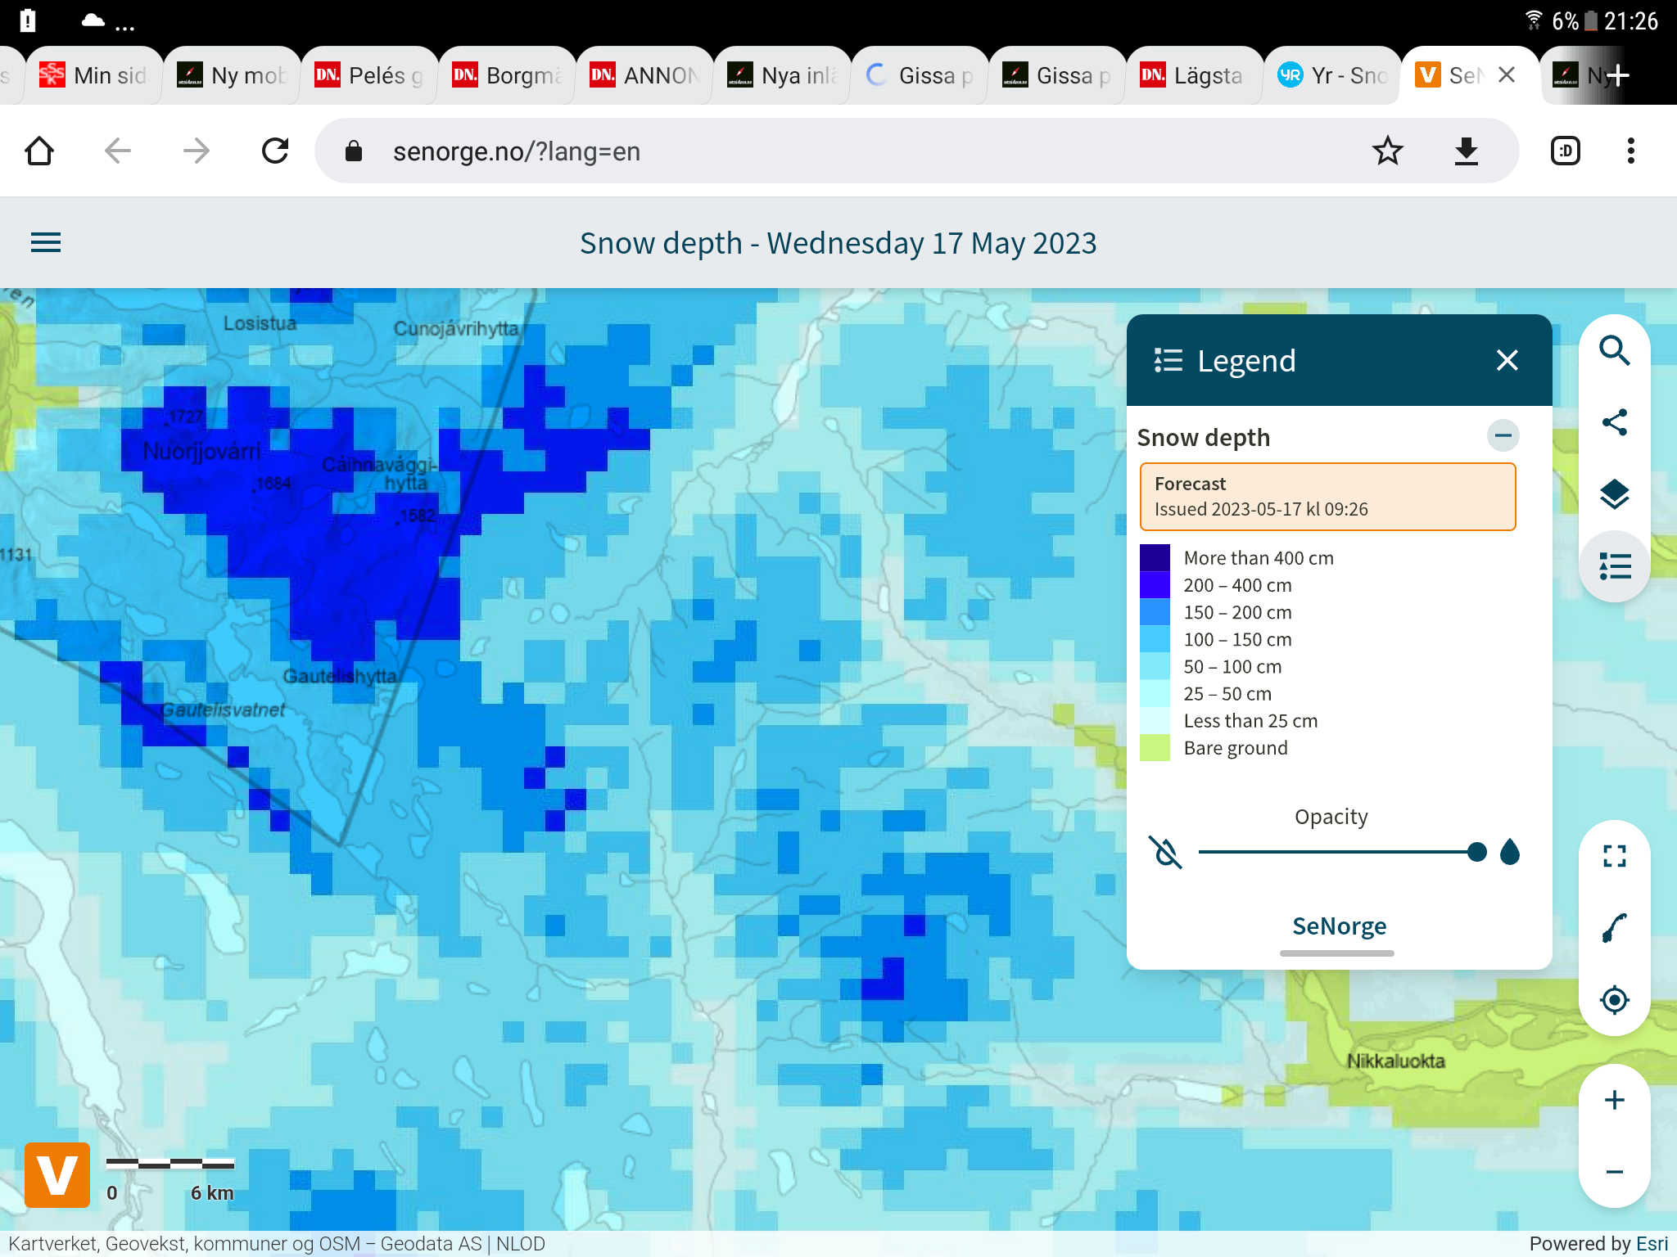The image size is (1677, 1257).
Task: Switch to the 'Borgm' tab
Action: pyautogui.click(x=508, y=75)
